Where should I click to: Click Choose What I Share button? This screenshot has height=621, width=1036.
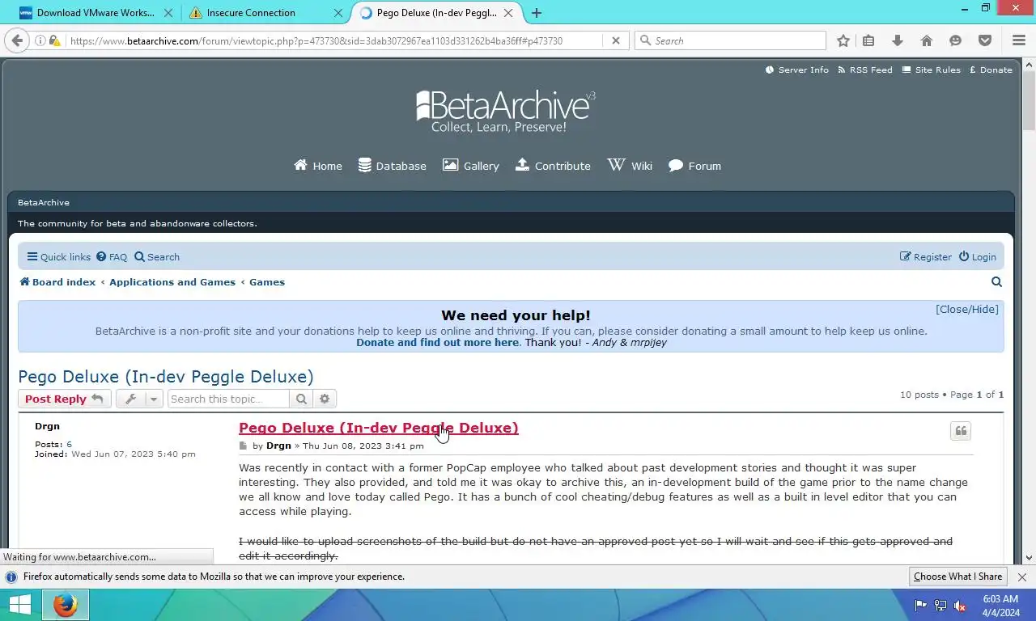(x=957, y=577)
